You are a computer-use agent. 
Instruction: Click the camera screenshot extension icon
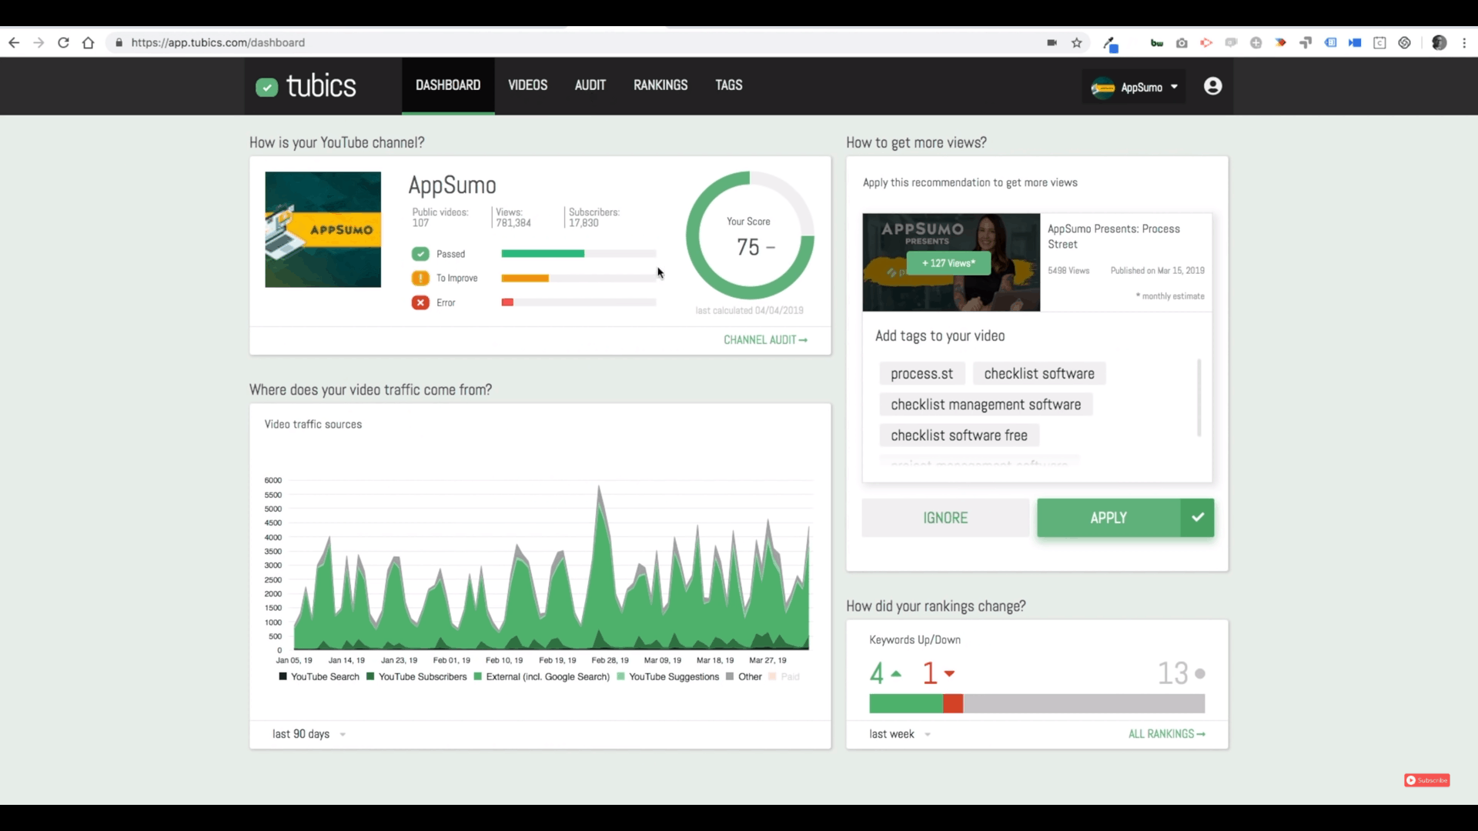coord(1182,43)
